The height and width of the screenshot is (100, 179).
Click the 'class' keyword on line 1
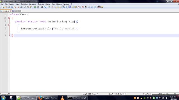pyautogui.click(x=15, y=14)
